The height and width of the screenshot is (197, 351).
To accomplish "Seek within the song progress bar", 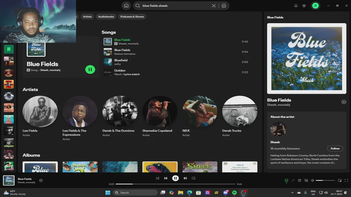I will click(175, 184).
